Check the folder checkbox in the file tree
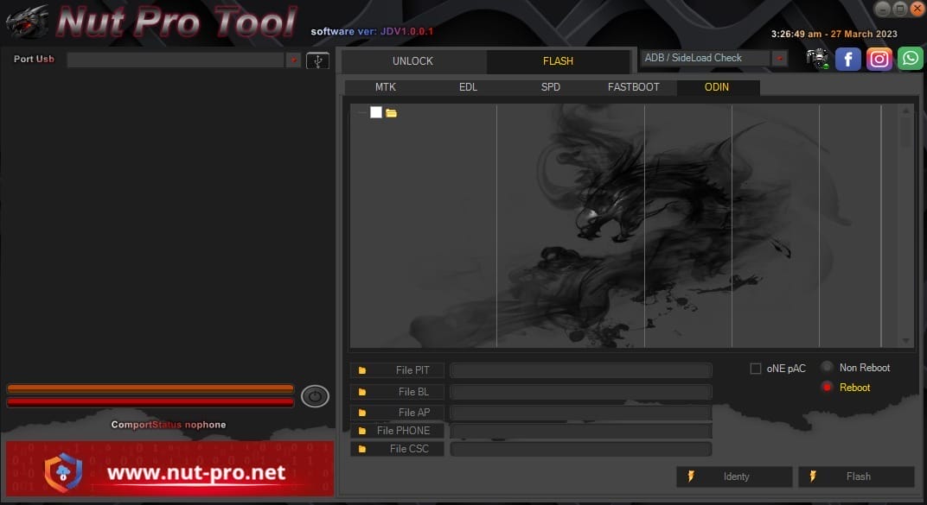 pyautogui.click(x=376, y=112)
